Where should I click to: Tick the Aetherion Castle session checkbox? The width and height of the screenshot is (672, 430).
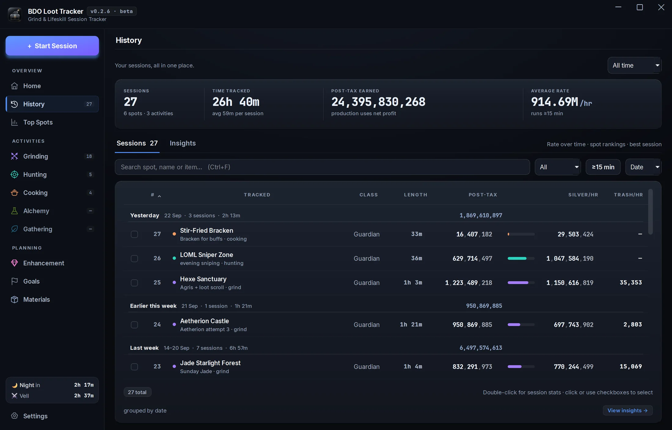[x=134, y=325]
